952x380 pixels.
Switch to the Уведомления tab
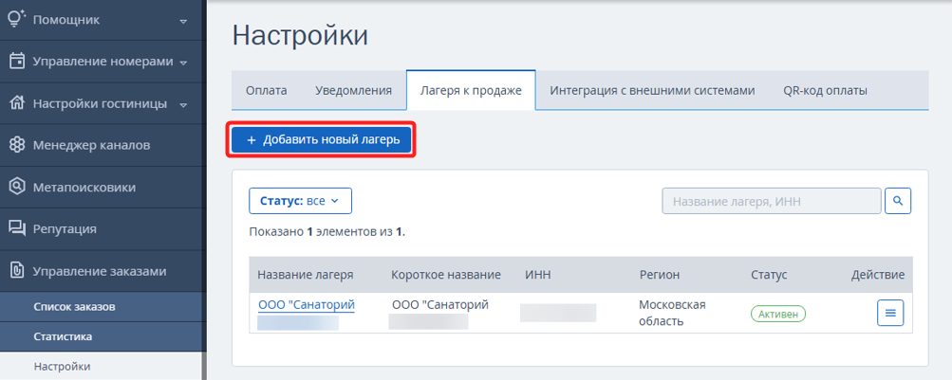(353, 90)
